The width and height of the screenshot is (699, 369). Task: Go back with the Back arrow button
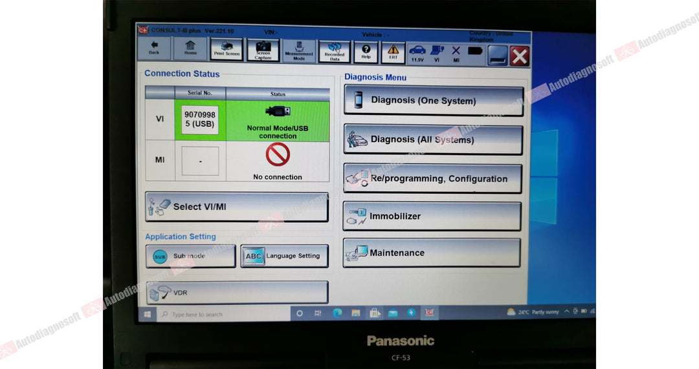pos(154,48)
